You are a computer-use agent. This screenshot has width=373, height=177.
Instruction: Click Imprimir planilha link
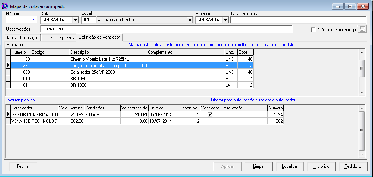pos(20,100)
